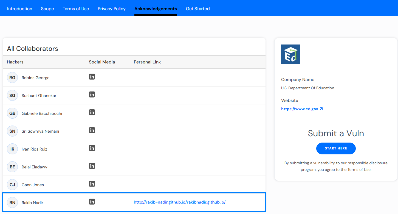Click the Hackers column header
This screenshot has width=398, height=214.
[x=15, y=62]
